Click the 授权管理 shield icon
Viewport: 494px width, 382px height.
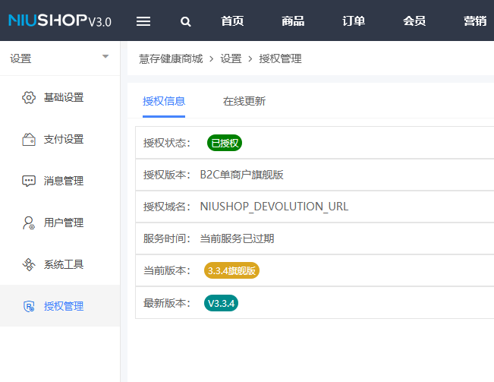point(29,306)
